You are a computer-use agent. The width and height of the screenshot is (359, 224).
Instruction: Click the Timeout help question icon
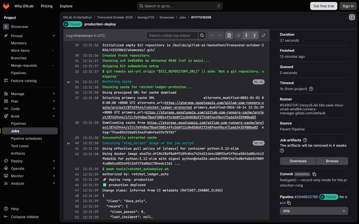coord(311,89)
